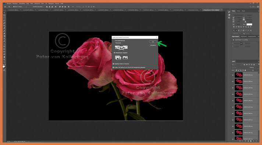Click the zoom percentage field in status bar
This screenshot has height=145, width=262.
(8, 141)
